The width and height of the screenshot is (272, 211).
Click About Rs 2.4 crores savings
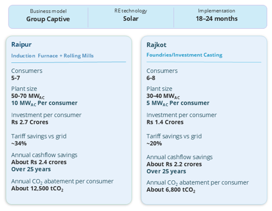coord(39,162)
